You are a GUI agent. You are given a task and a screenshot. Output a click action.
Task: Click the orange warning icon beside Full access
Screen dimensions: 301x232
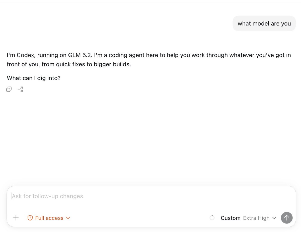click(30, 218)
